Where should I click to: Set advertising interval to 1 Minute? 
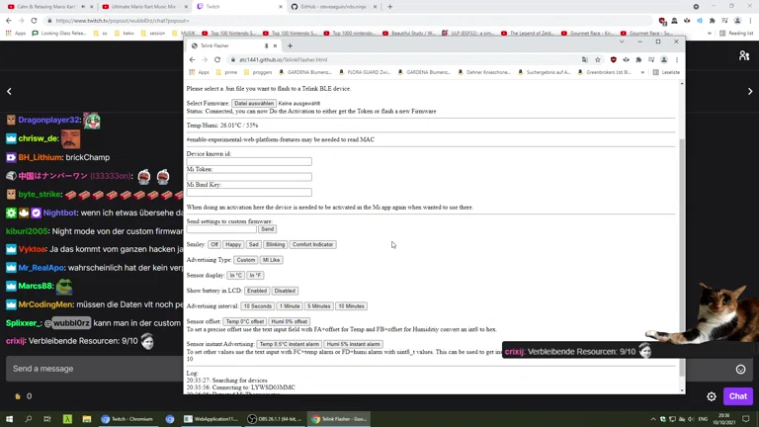pos(290,306)
